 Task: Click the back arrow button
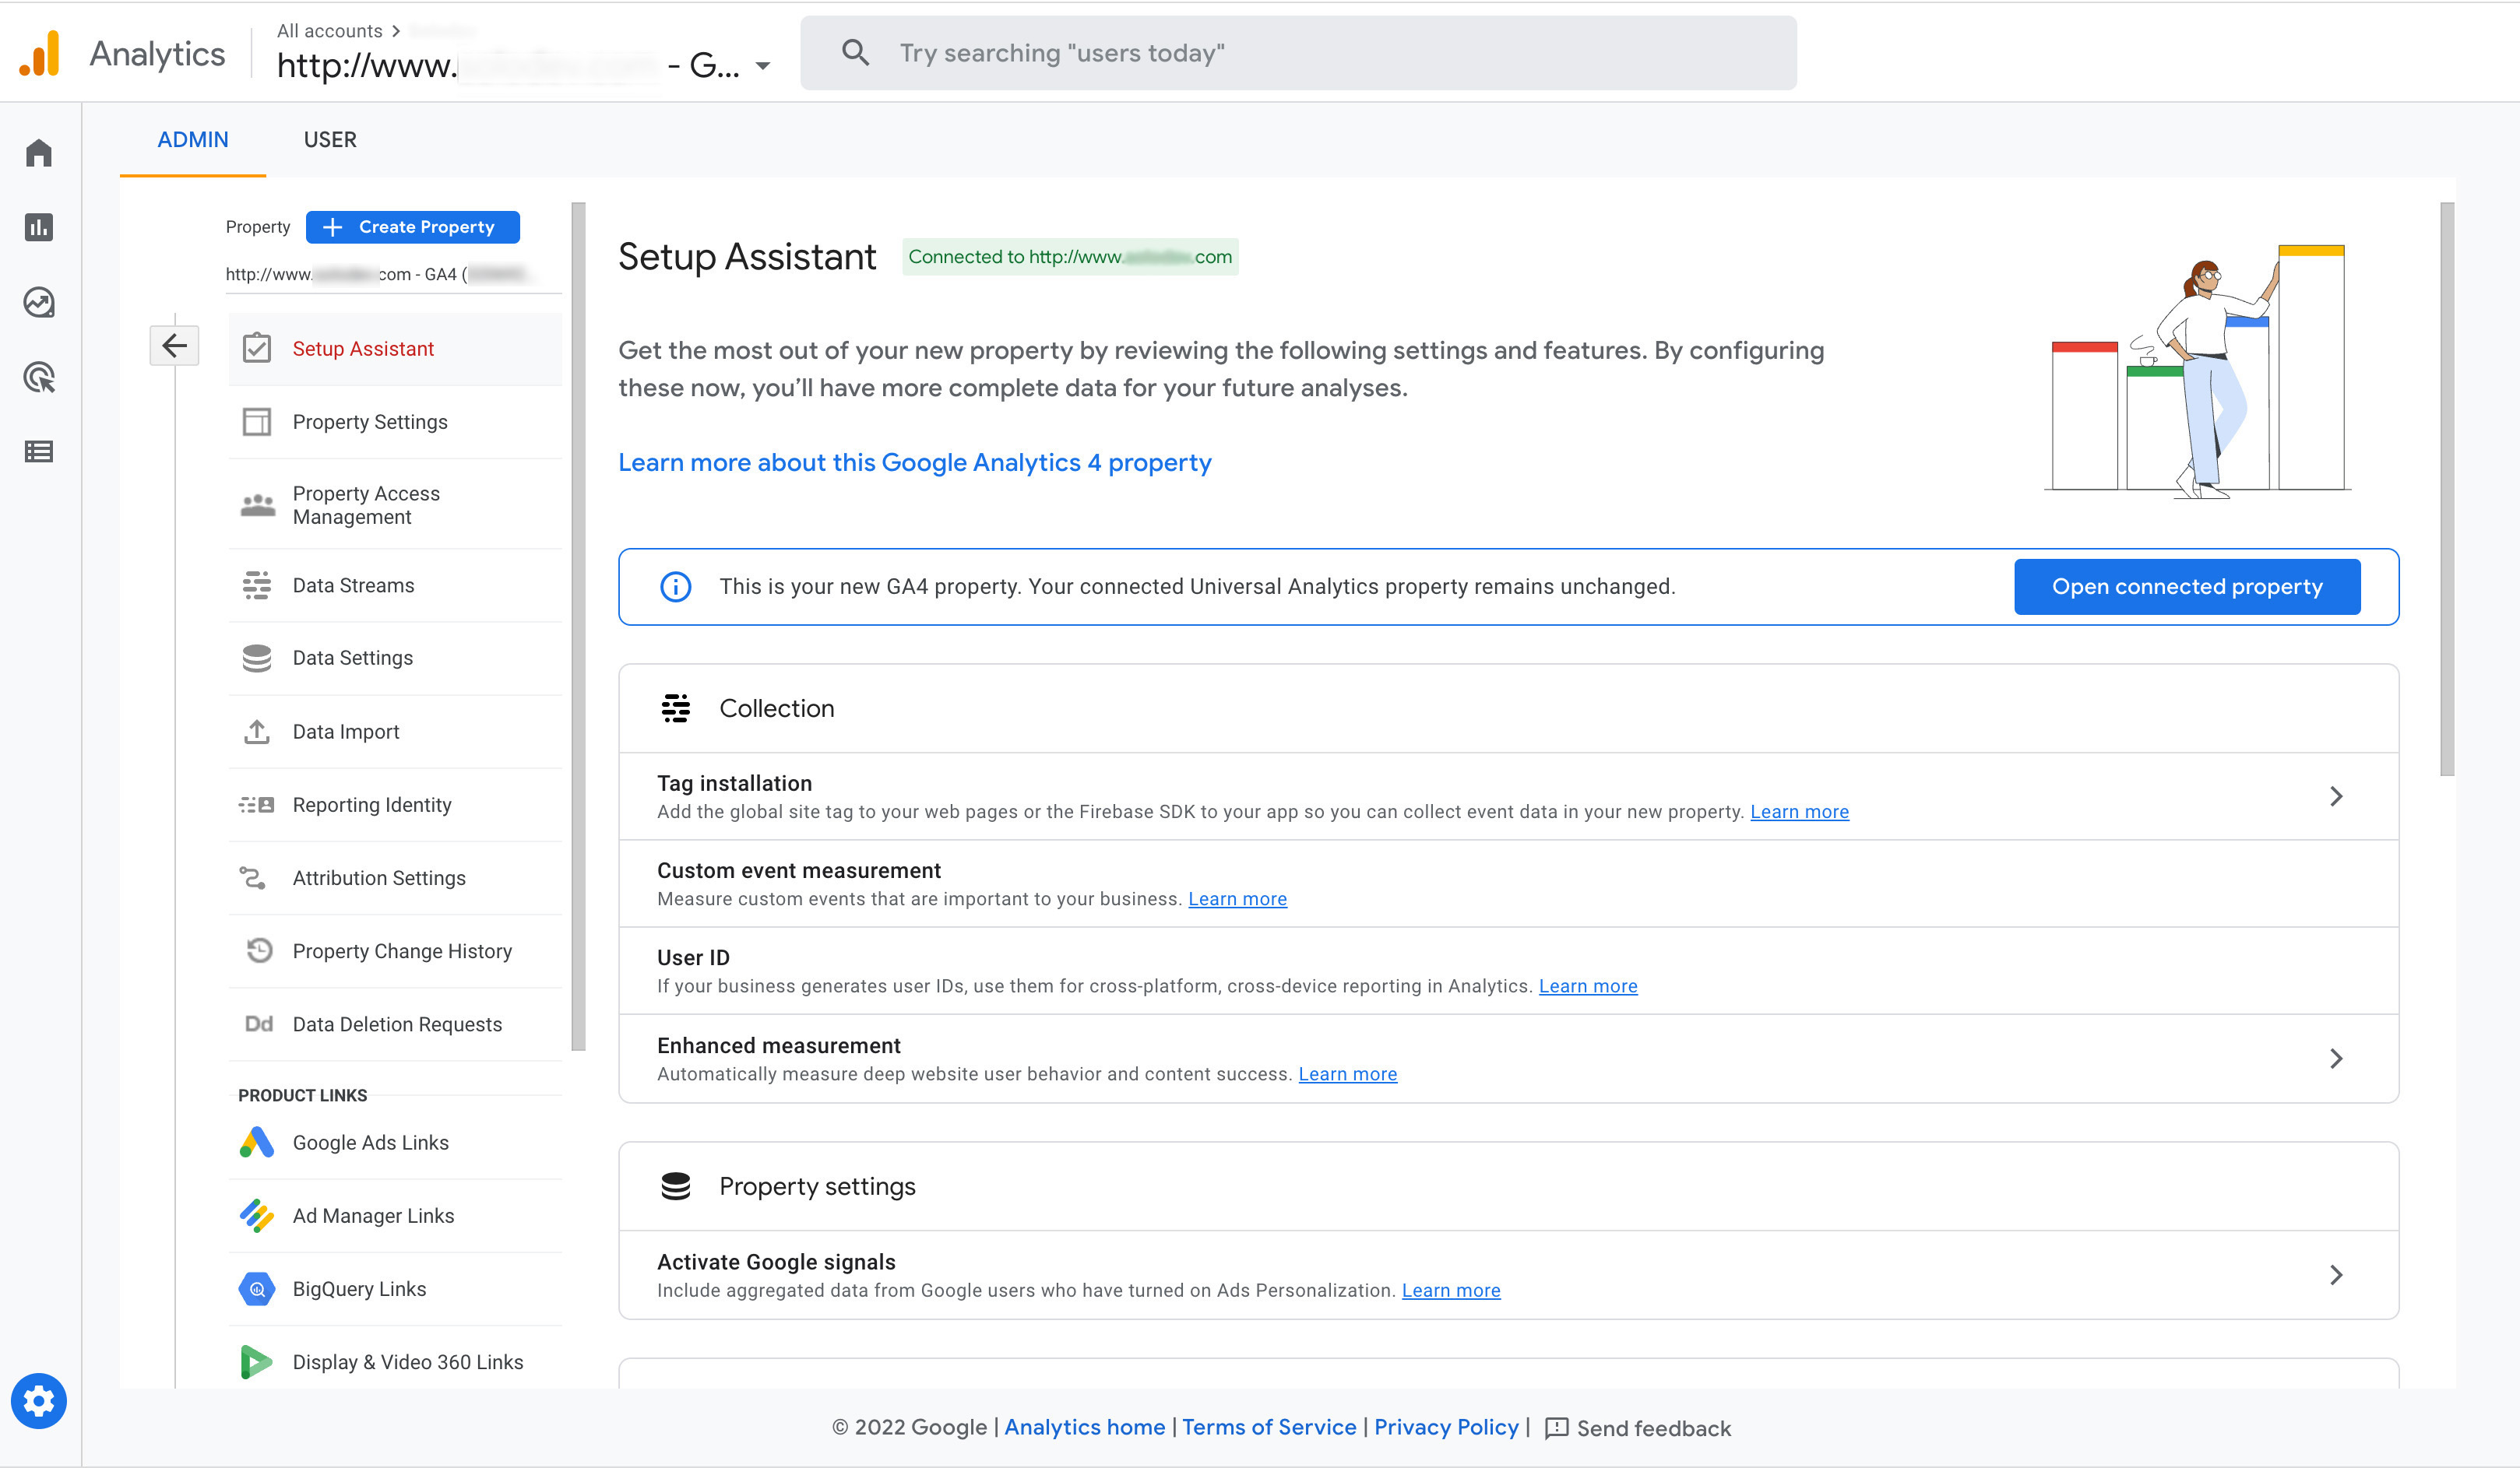click(174, 346)
